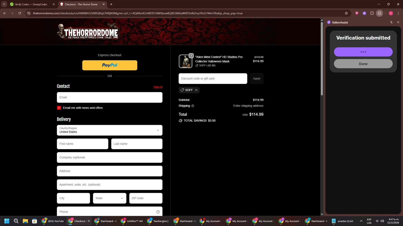Click the page vertical scrollbar
Image resolution: width=403 pixels, height=226 pixels.
pyautogui.click(x=322, y=59)
